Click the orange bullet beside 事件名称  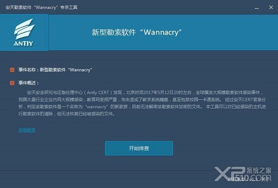pos(12,70)
